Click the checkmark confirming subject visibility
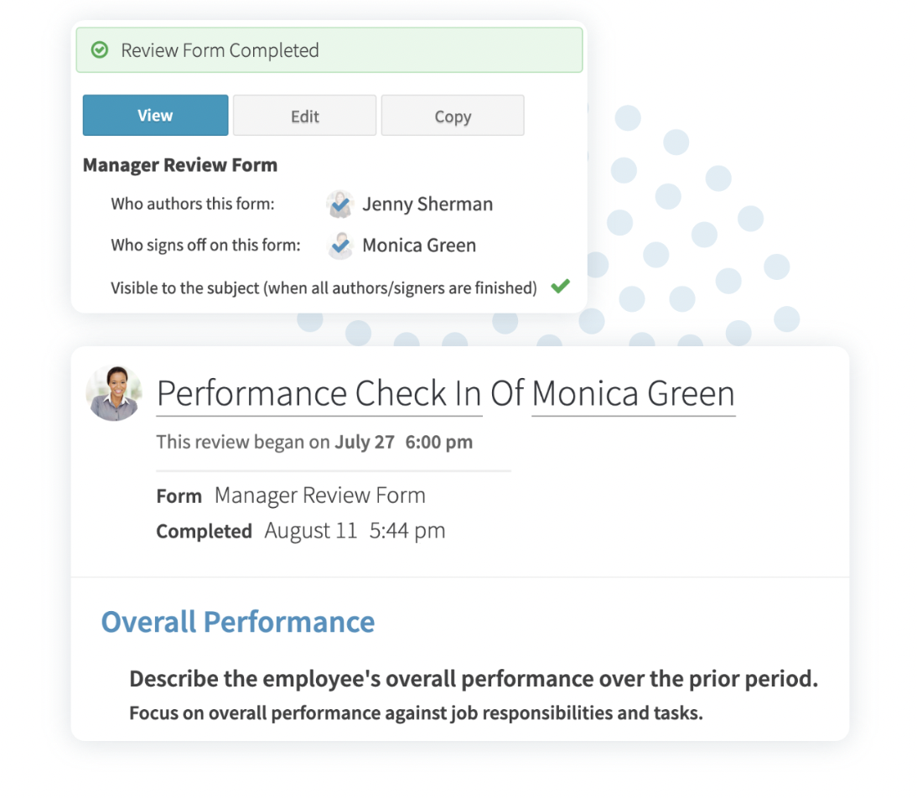 560,286
